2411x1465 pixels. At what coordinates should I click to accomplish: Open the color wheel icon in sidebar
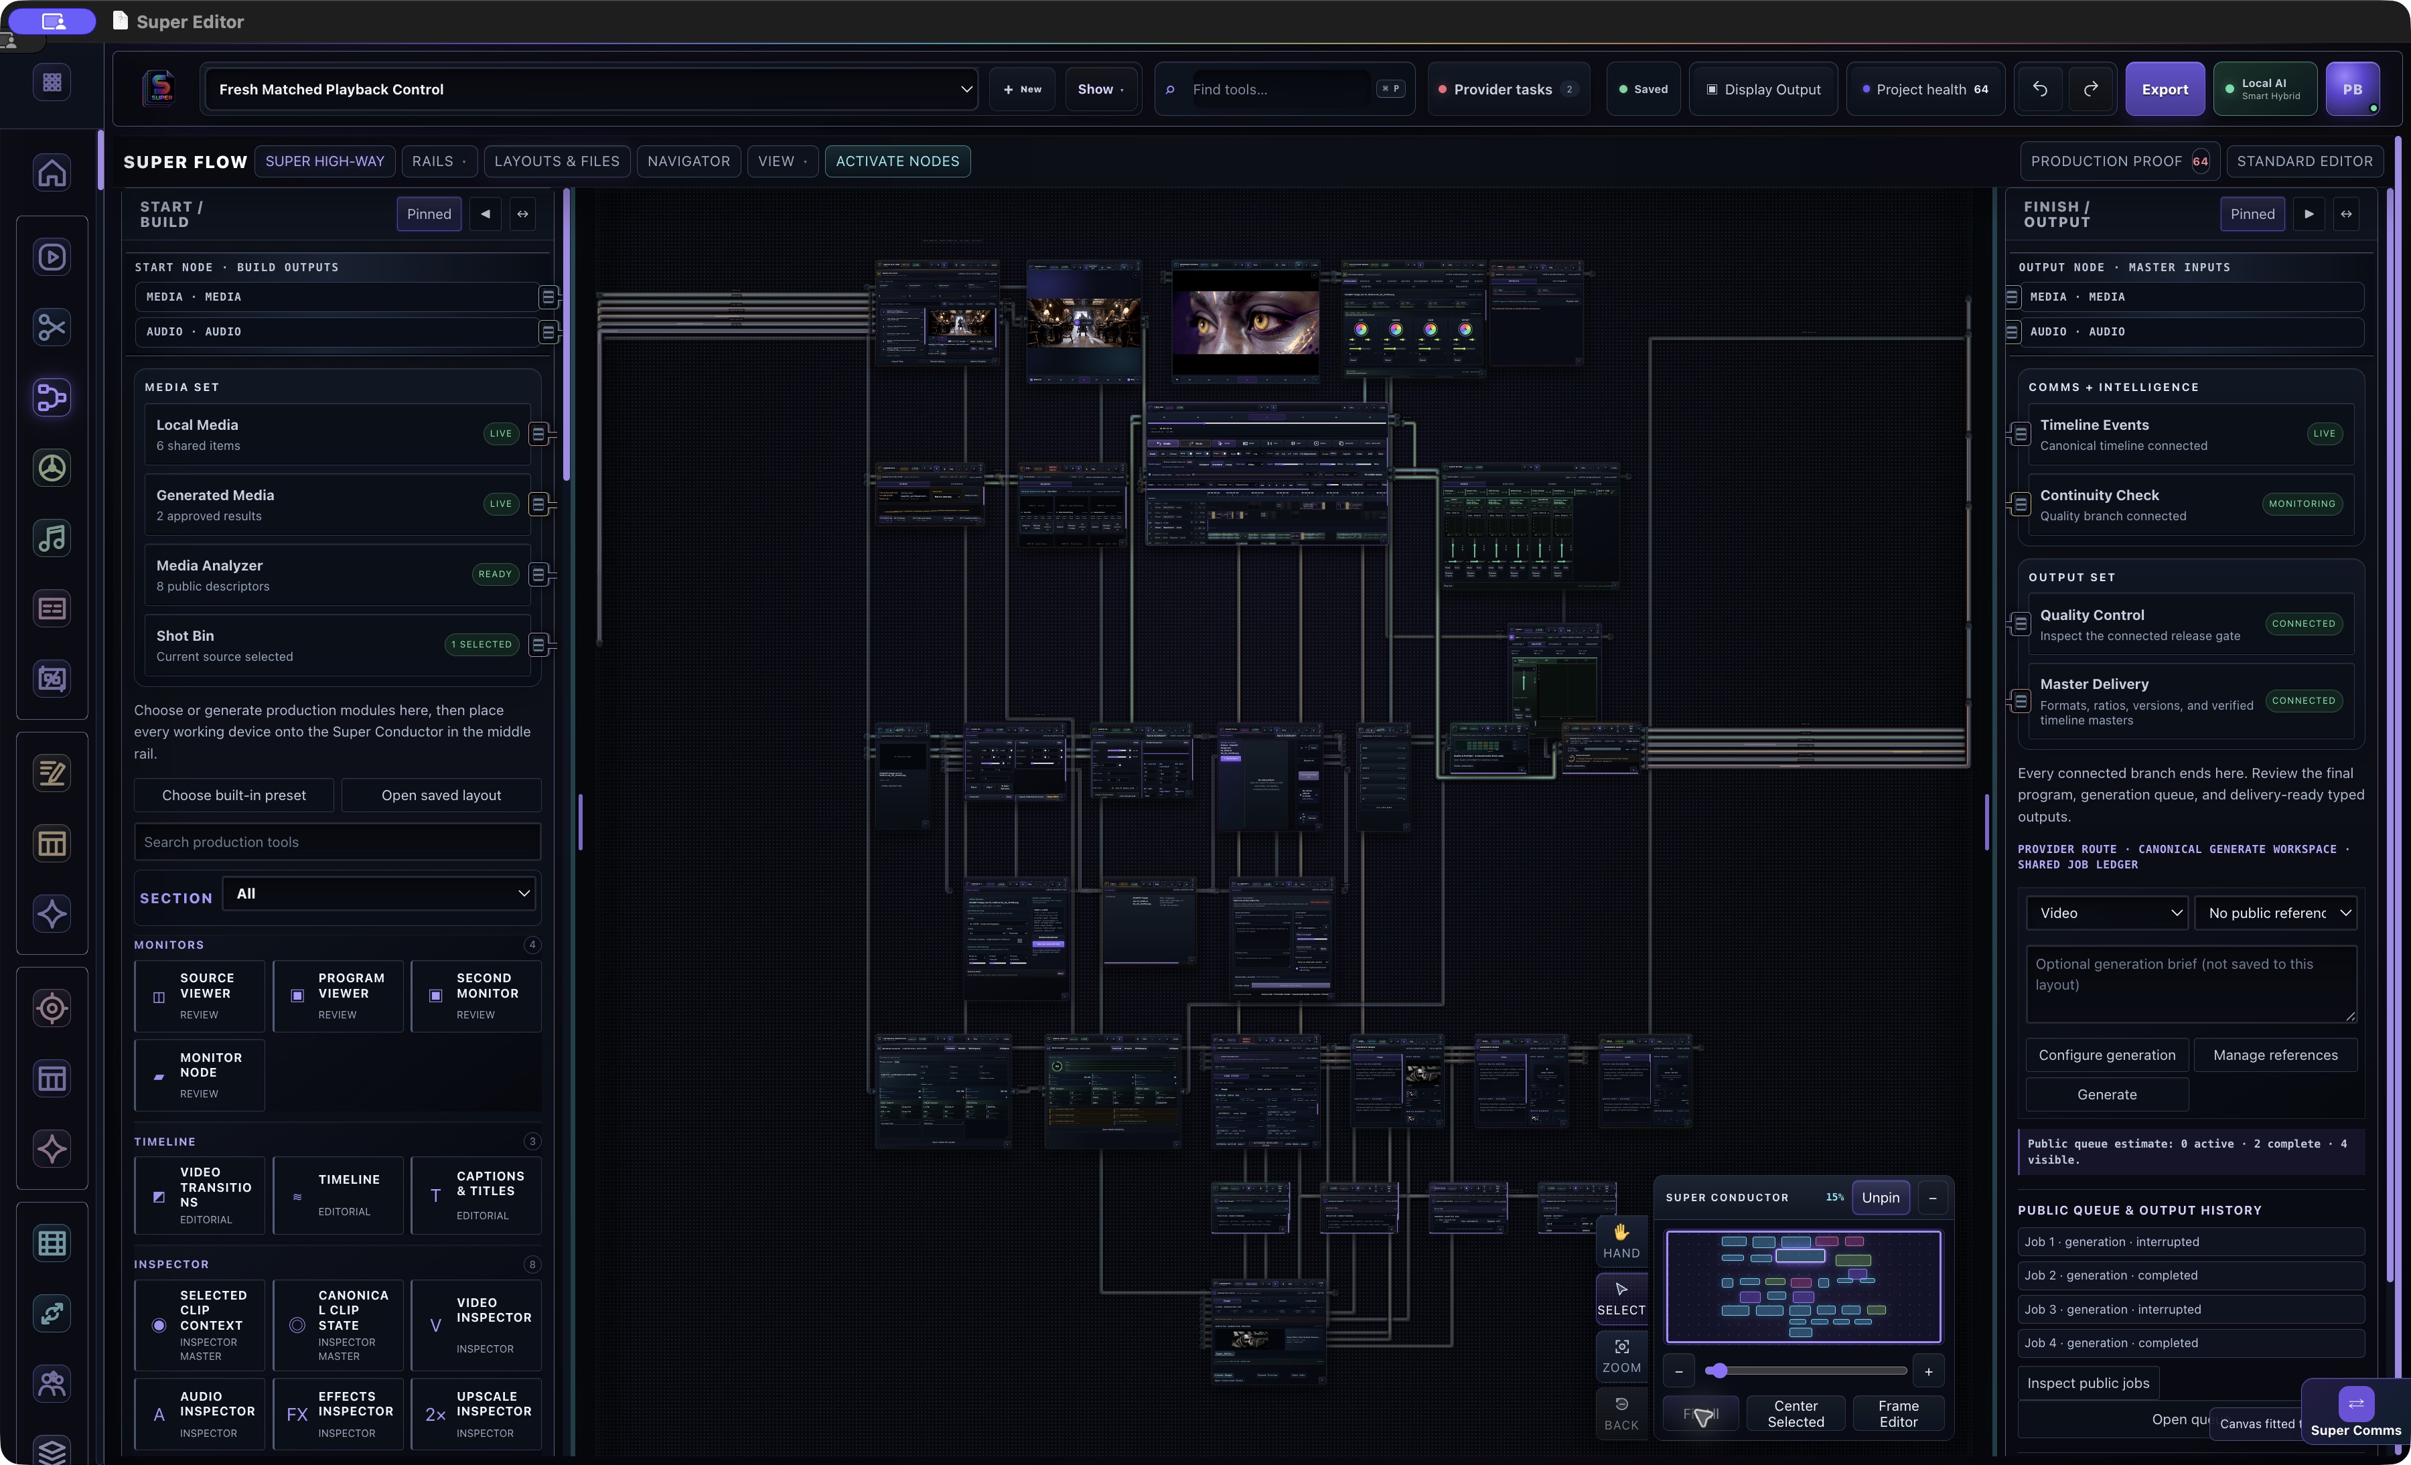[52, 469]
